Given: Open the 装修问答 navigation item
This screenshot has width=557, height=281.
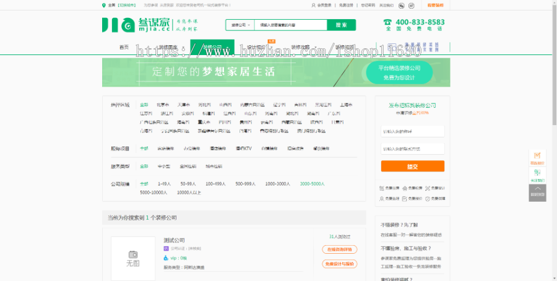Looking at the screenshot, I should (345, 47).
